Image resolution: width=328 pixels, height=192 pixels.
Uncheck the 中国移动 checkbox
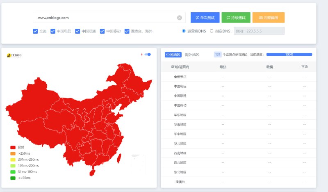pos(102,31)
